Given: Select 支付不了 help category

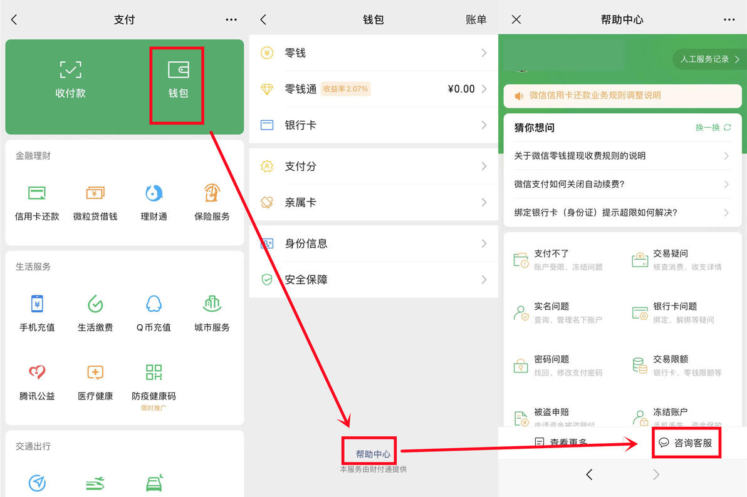Looking at the screenshot, I should click(558, 260).
